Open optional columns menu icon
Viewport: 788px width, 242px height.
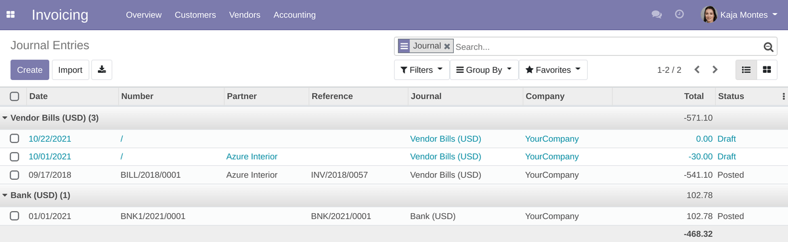click(783, 96)
